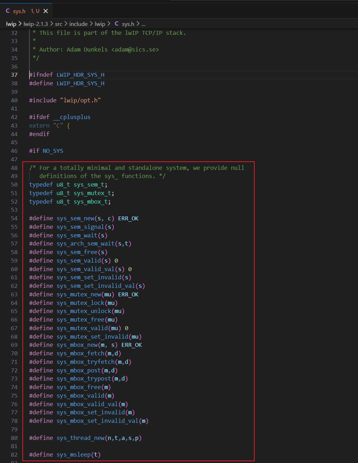The height and width of the screenshot is (463, 358).
Task: Open the include breadcrumb segment
Action: (x=78, y=24)
